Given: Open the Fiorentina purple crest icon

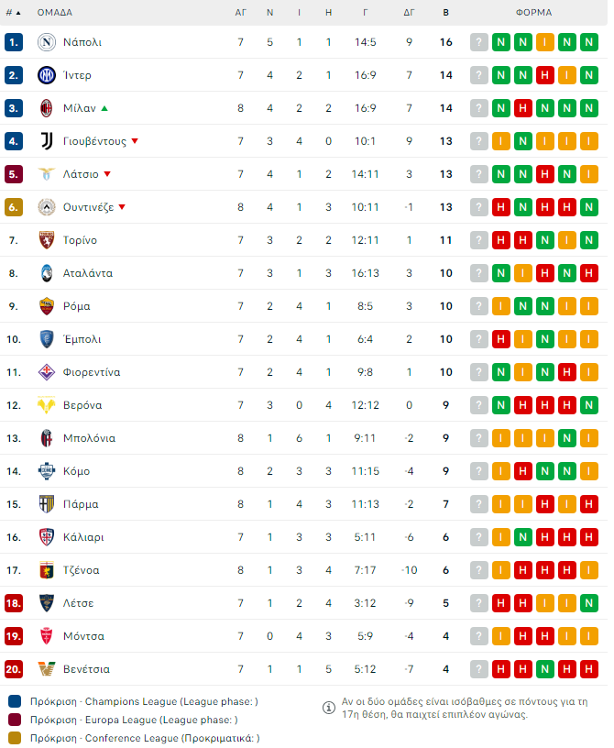Looking at the screenshot, I should (x=46, y=372).
